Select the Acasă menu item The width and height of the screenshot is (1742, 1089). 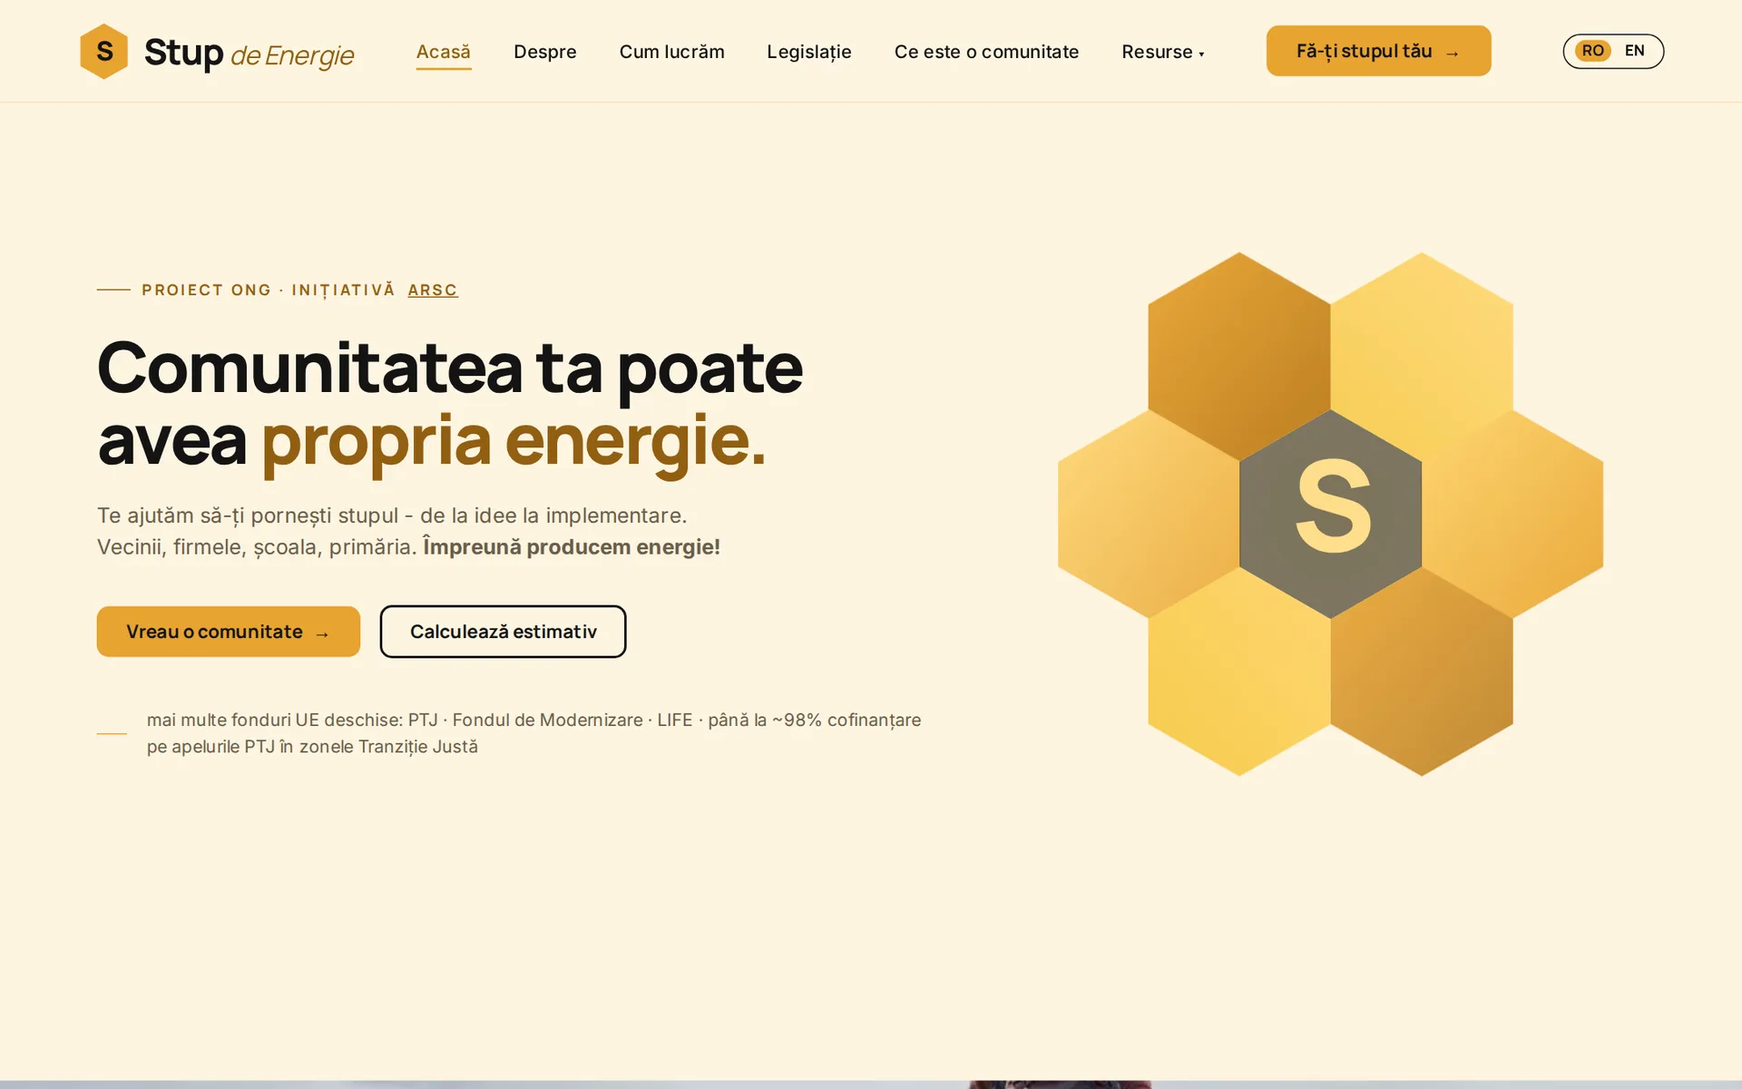(x=444, y=52)
